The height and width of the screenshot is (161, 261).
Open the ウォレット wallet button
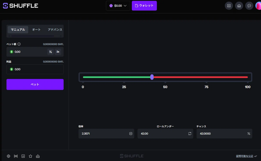[144, 6]
